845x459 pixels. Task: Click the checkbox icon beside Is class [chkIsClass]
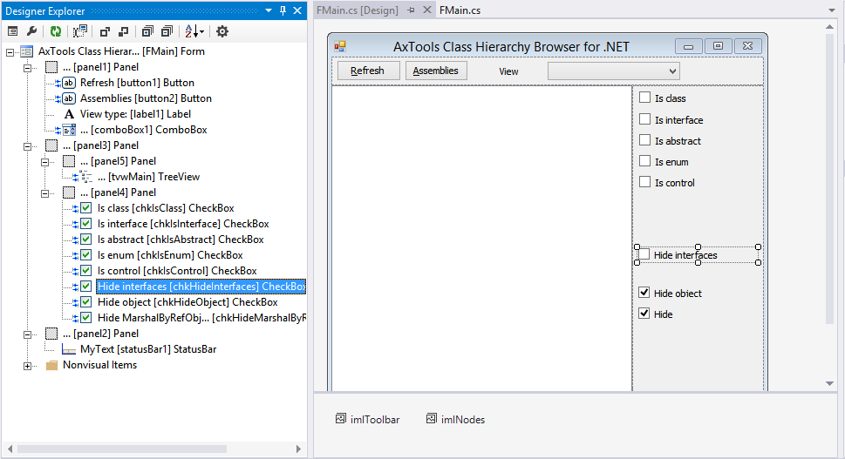point(85,208)
